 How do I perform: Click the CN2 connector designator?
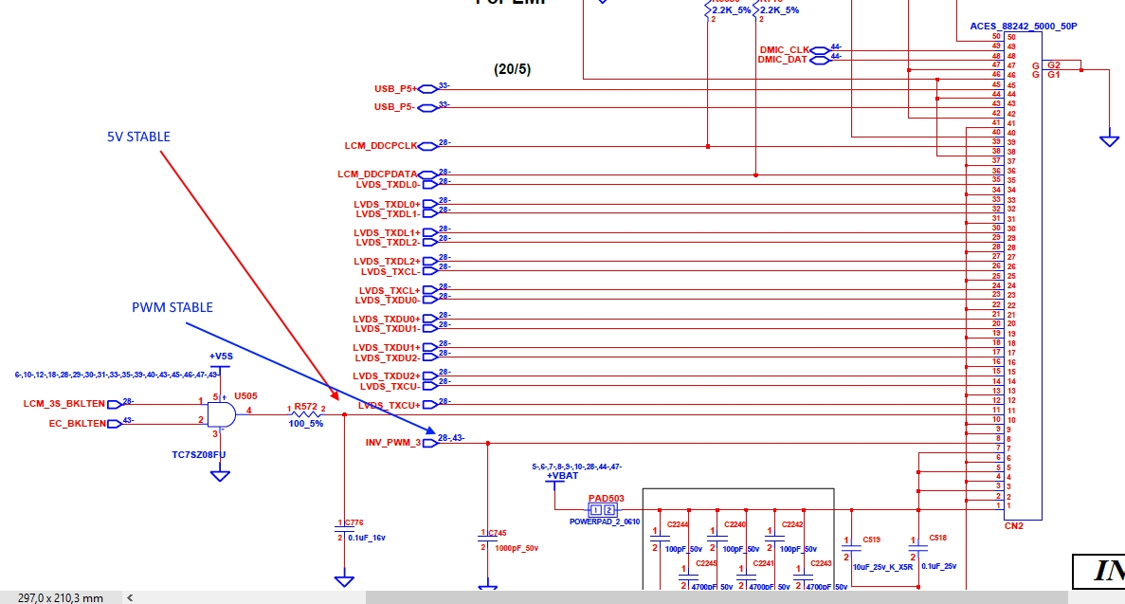(x=1014, y=525)
